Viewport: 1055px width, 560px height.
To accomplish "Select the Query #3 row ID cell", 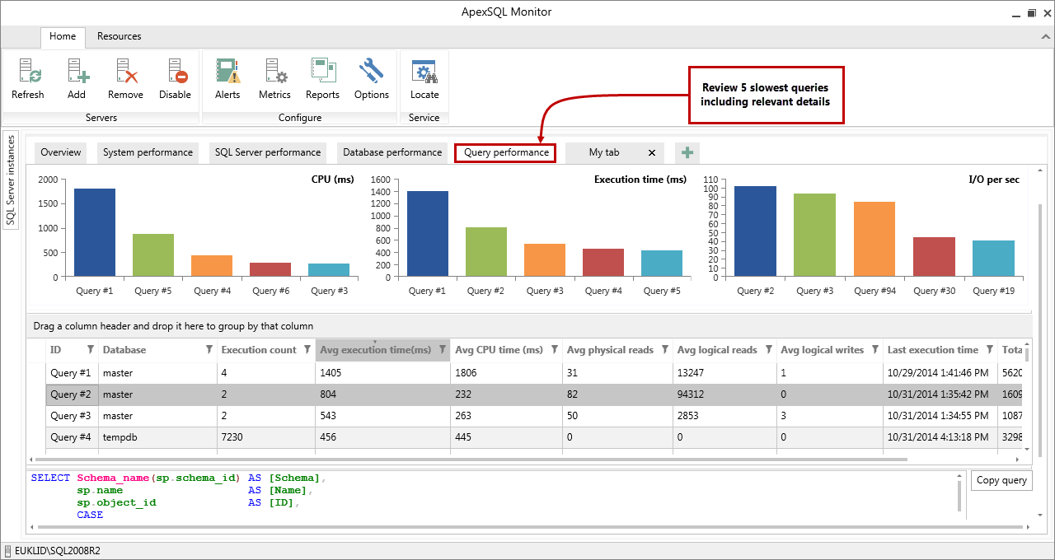I will 71,416.
